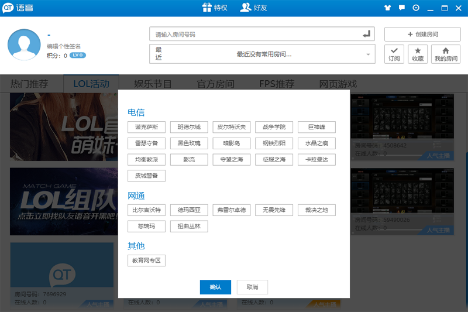This screenshot has width=468, height=312.
Task: Select server 影流
Action: point(189,159)
